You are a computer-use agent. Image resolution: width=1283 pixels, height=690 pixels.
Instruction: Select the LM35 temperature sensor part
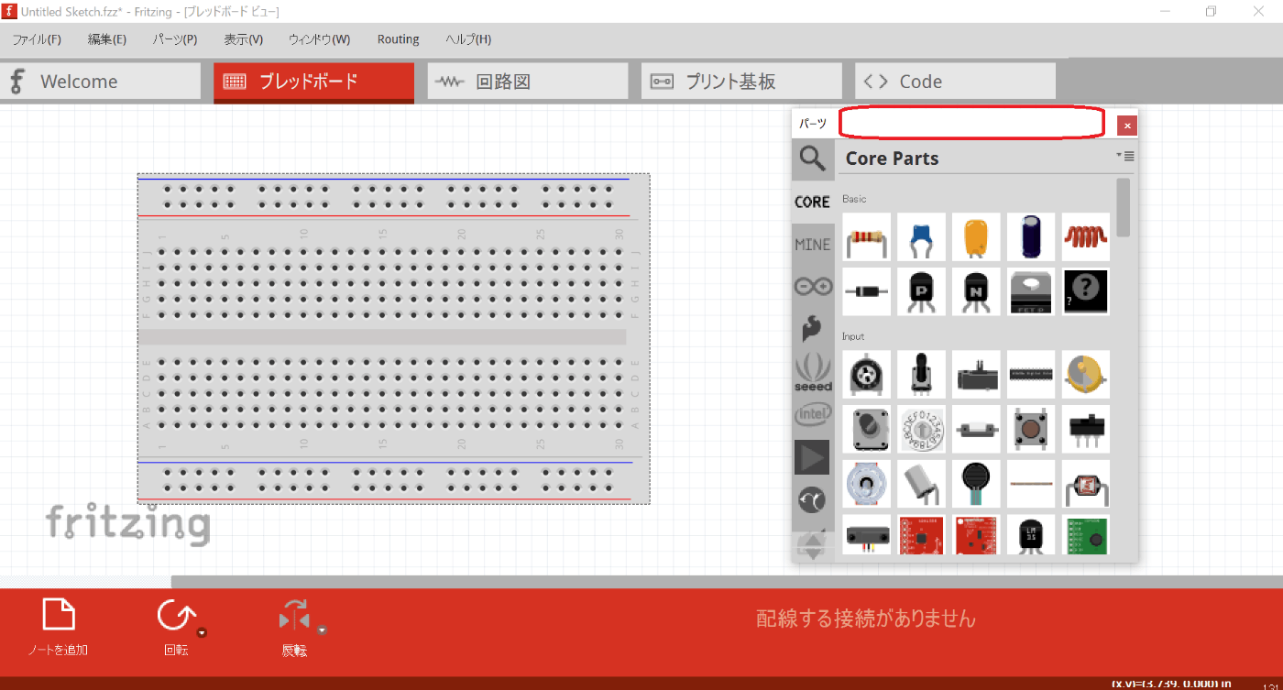tap(1031, 535)
